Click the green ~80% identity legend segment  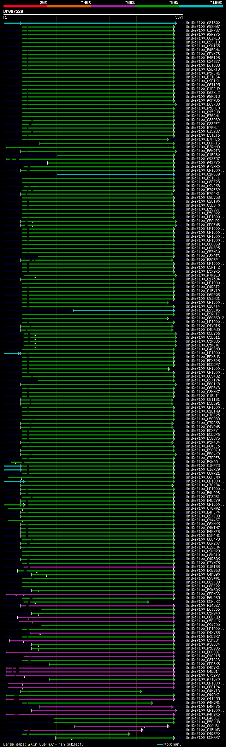click(157, 6)
